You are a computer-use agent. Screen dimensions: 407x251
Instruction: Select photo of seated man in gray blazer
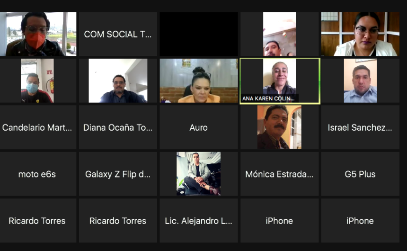click(199, 174)
